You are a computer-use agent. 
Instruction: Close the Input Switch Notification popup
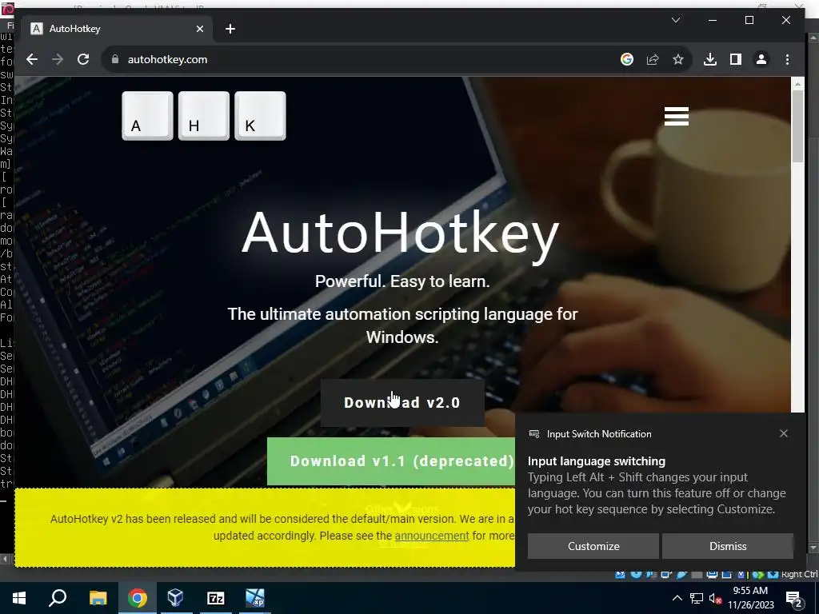[x=784, y=433]
